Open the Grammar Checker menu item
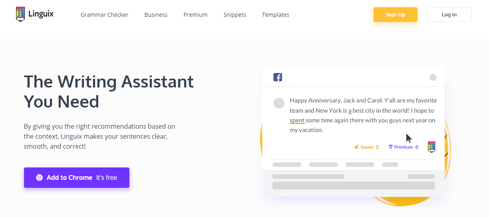Image resolution: width=489 pixels, height=217 pixels. coord(105,15)
